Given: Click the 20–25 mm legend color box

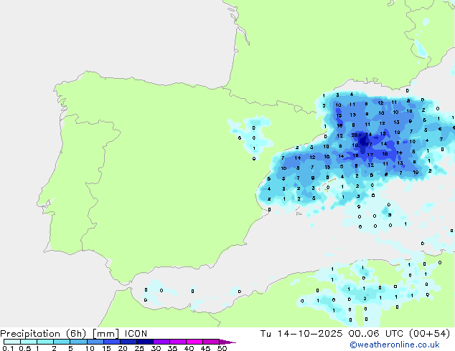Looking at the screenshot, I should click(x=128, y=342).
